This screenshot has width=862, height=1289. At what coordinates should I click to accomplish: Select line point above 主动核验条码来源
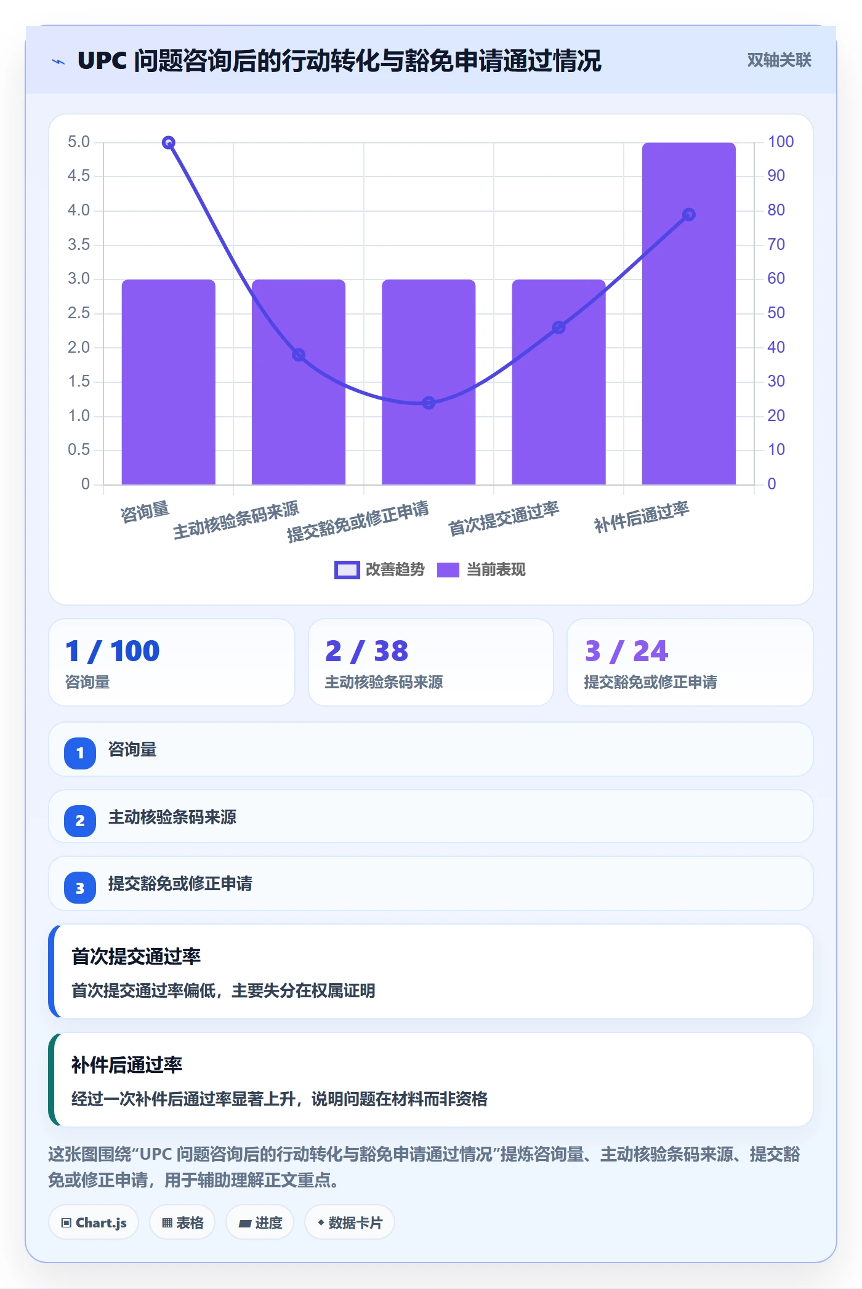299,355
